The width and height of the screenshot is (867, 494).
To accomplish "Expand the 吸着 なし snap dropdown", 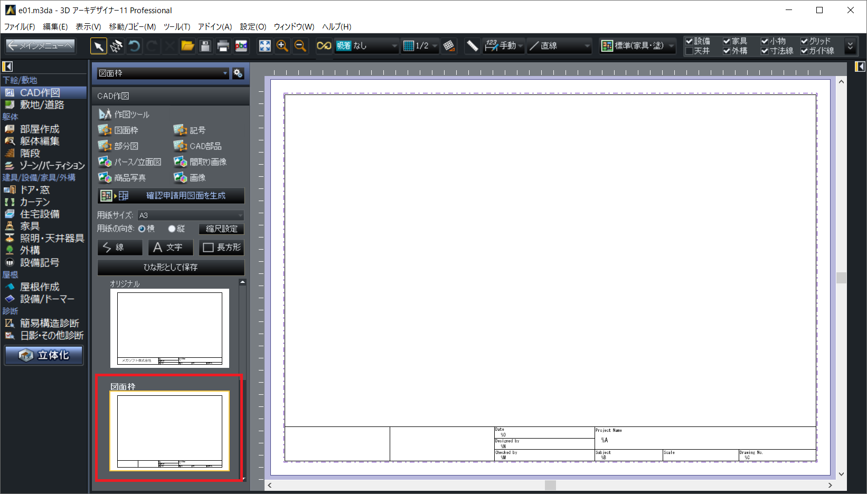I will pyautogui.click(x=366, y=46).
